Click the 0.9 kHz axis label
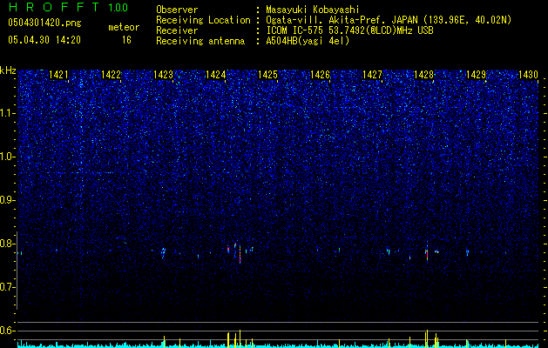Image resolution: width=548 pixels, height=348 pixels. (8, 200)
